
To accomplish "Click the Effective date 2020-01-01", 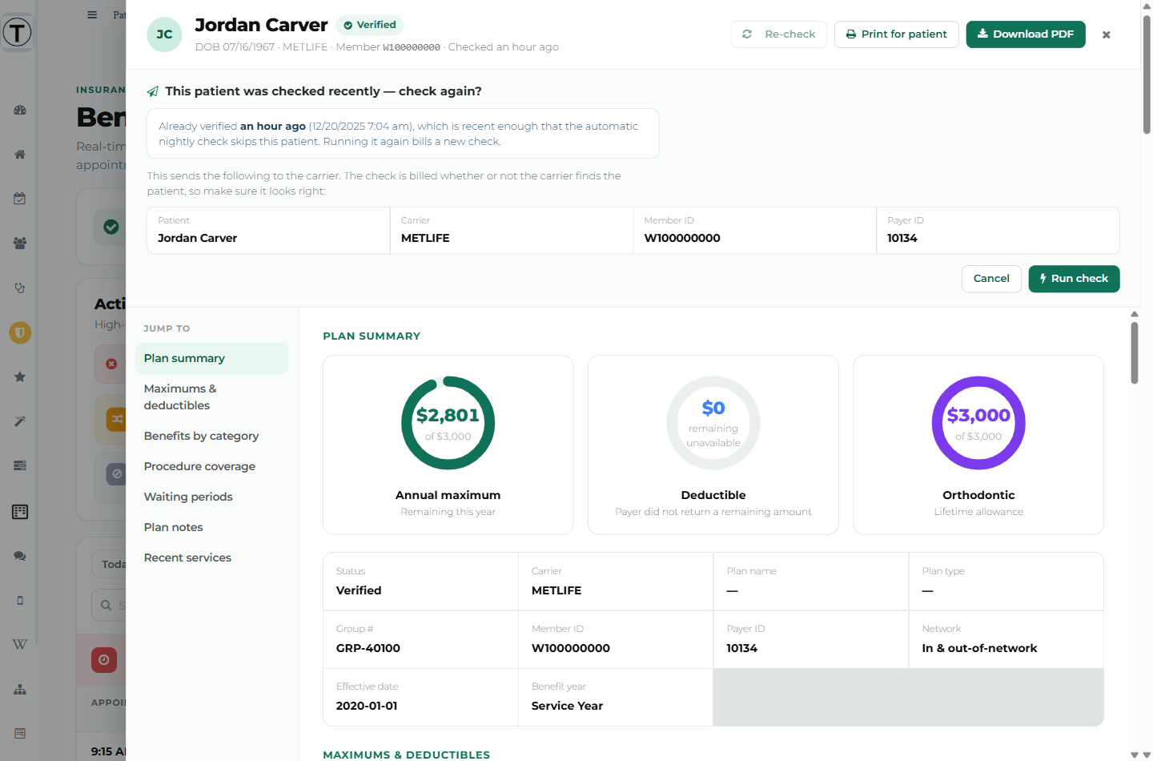I will tap(367, 706).
